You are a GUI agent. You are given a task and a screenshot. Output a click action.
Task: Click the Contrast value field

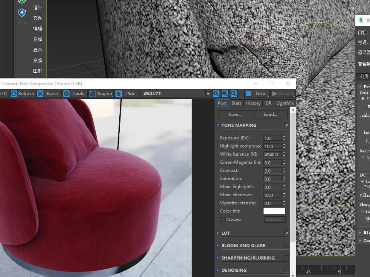[x=272, y=171]
